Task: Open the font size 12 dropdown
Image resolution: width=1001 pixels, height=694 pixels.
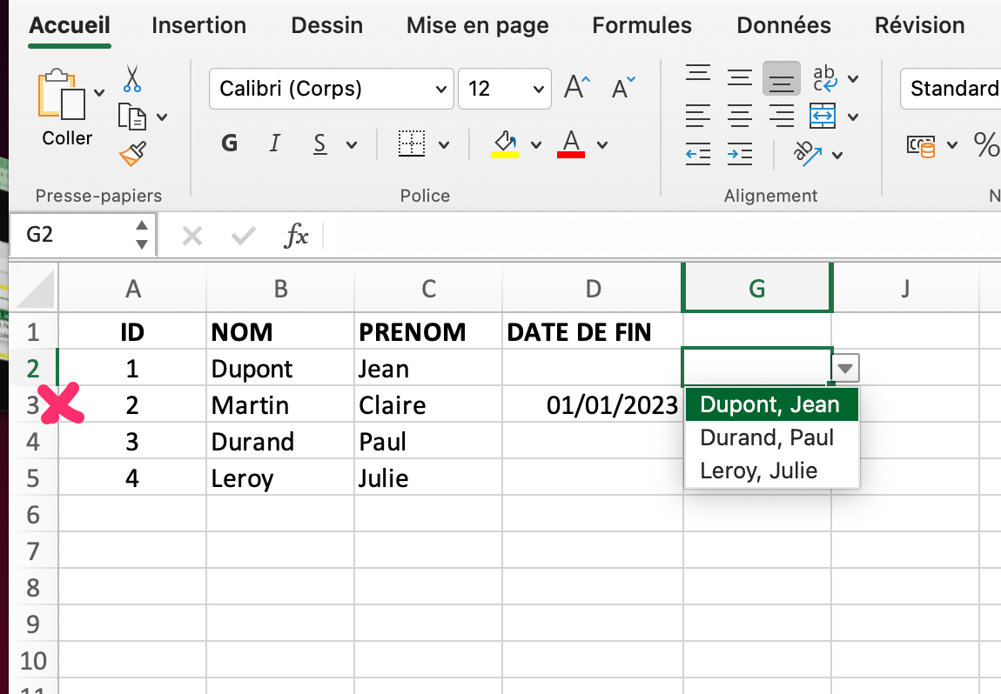Action: point(538,89)
